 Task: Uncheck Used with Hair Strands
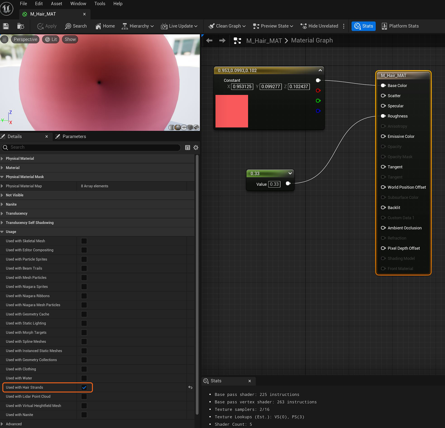pyautogui.click(x=84, y=387)
